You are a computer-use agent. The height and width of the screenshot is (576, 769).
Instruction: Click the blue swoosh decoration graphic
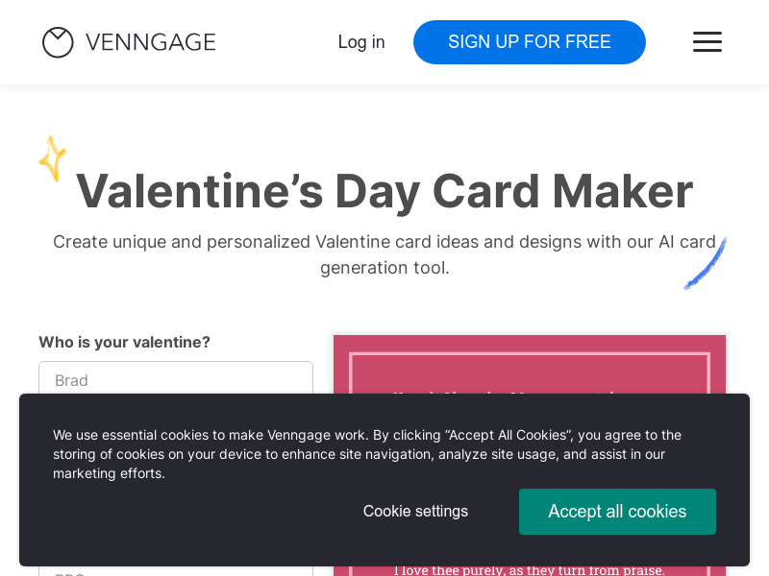coord(706,264)
